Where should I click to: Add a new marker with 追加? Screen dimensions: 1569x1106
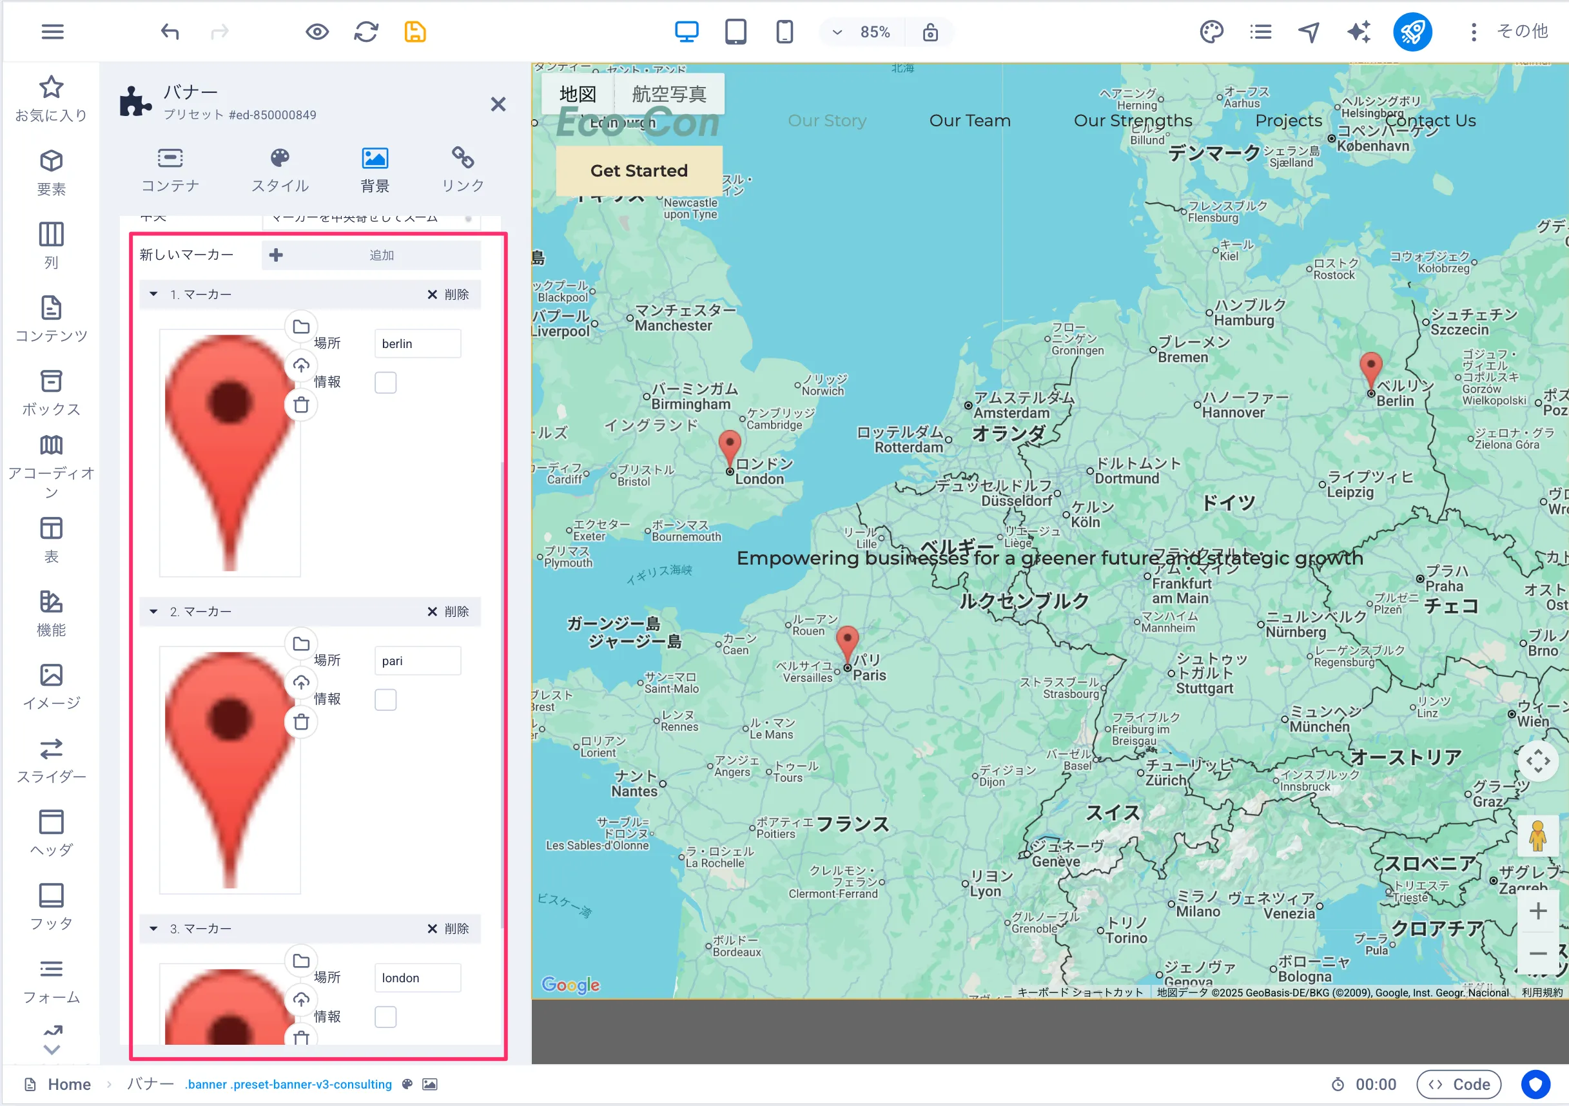pos(371,255)
